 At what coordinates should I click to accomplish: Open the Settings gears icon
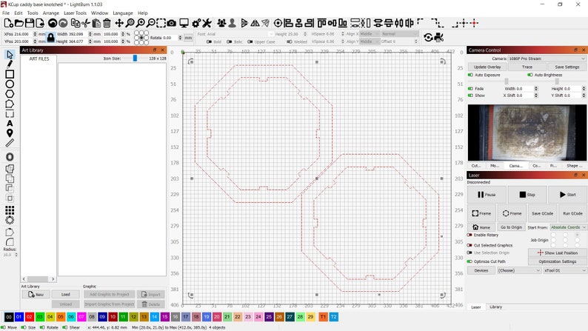pyautogui.click(x=196, y=23)
